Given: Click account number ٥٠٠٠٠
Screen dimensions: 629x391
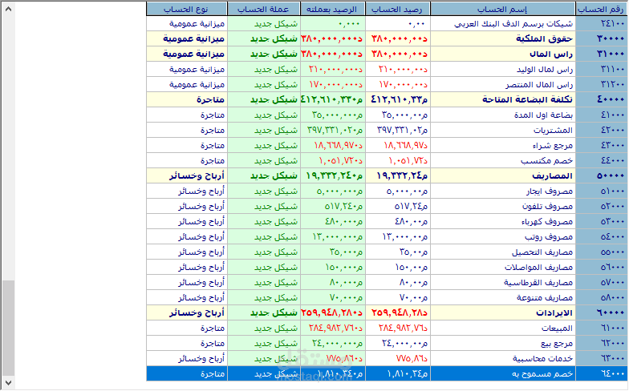Looking at the screenshot, I should (602, 176).
